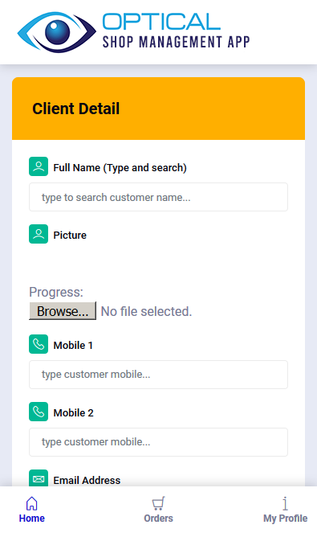Go to the My Profile tab
Image resolution: width=317 pixels, height=533 pixels.
[x=285, y=510]
